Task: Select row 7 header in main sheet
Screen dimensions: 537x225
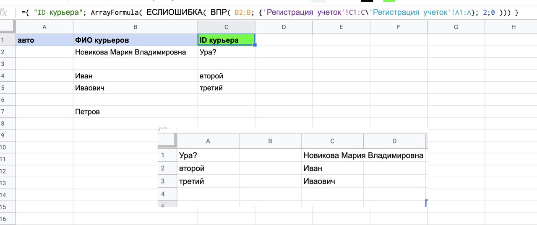Action: point(8,111)
